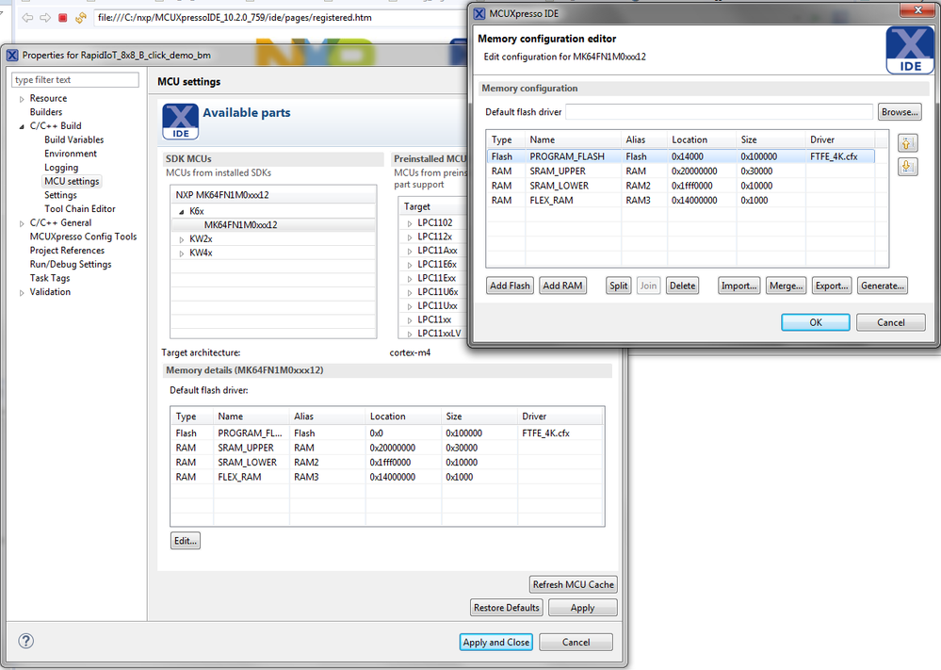Open the Build Variables page

(73, 139)
